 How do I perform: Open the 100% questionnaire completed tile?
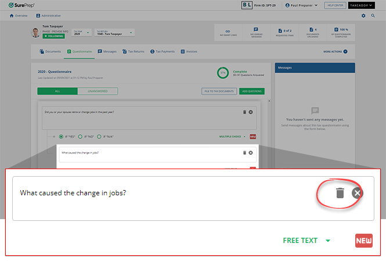pos(341,33)
